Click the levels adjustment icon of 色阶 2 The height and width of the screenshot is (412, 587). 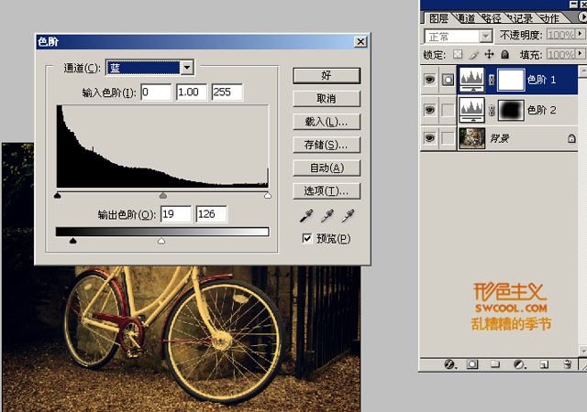point(471,110)
